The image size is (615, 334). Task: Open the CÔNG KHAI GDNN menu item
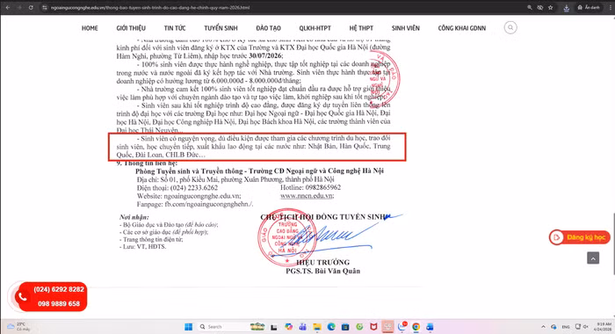(462, 28)
